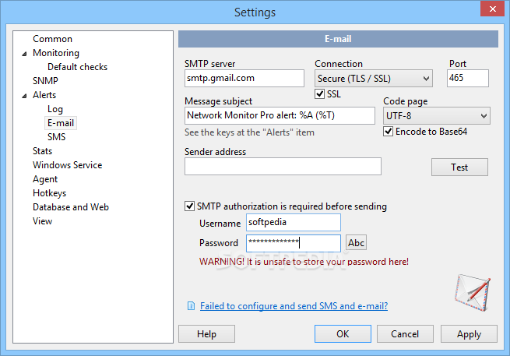Viewport: 510px width, 356px height.
Task: Click the Test button
Action: click(x=459, y=167)
